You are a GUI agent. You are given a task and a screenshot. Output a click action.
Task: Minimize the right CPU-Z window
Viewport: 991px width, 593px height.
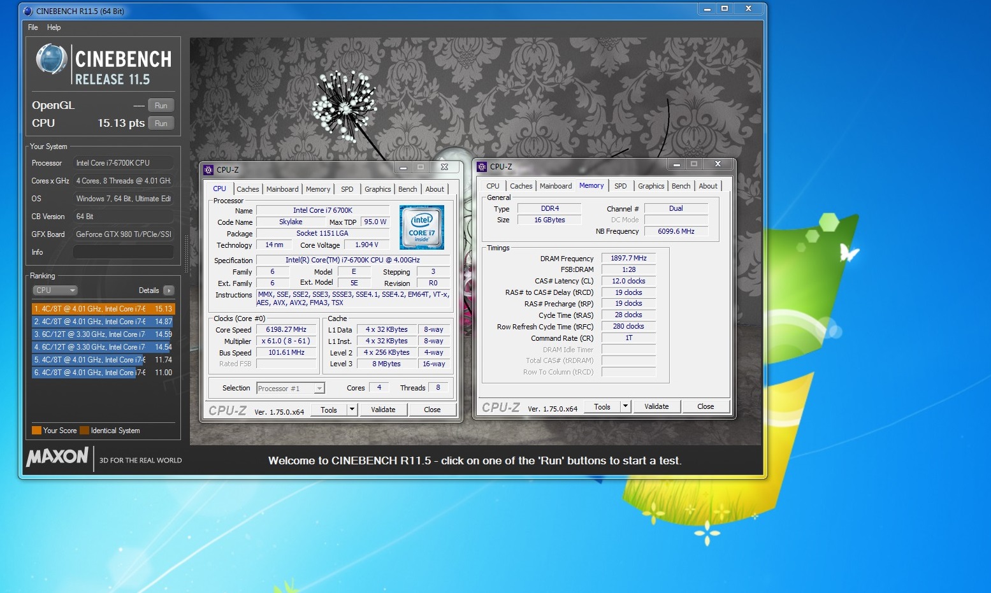point(677,164)
